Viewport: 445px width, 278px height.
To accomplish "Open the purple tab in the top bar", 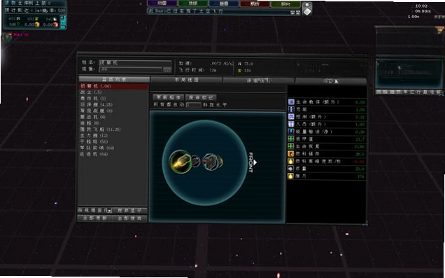I will click(x=162, y=4).
